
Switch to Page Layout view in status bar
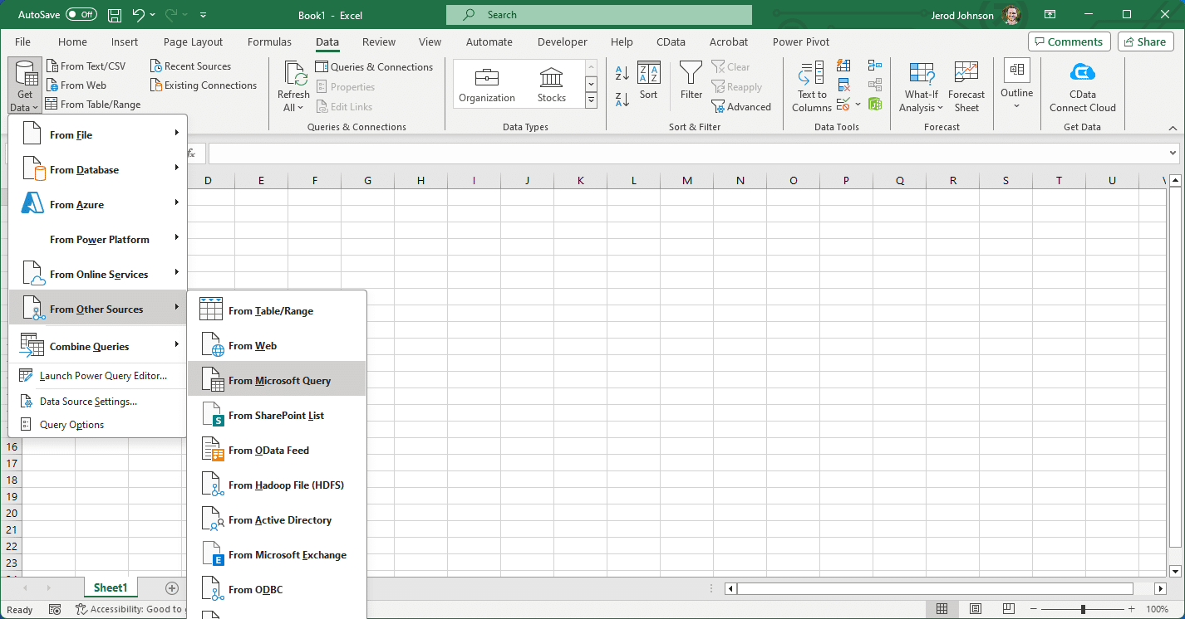[x=976, y=609]
